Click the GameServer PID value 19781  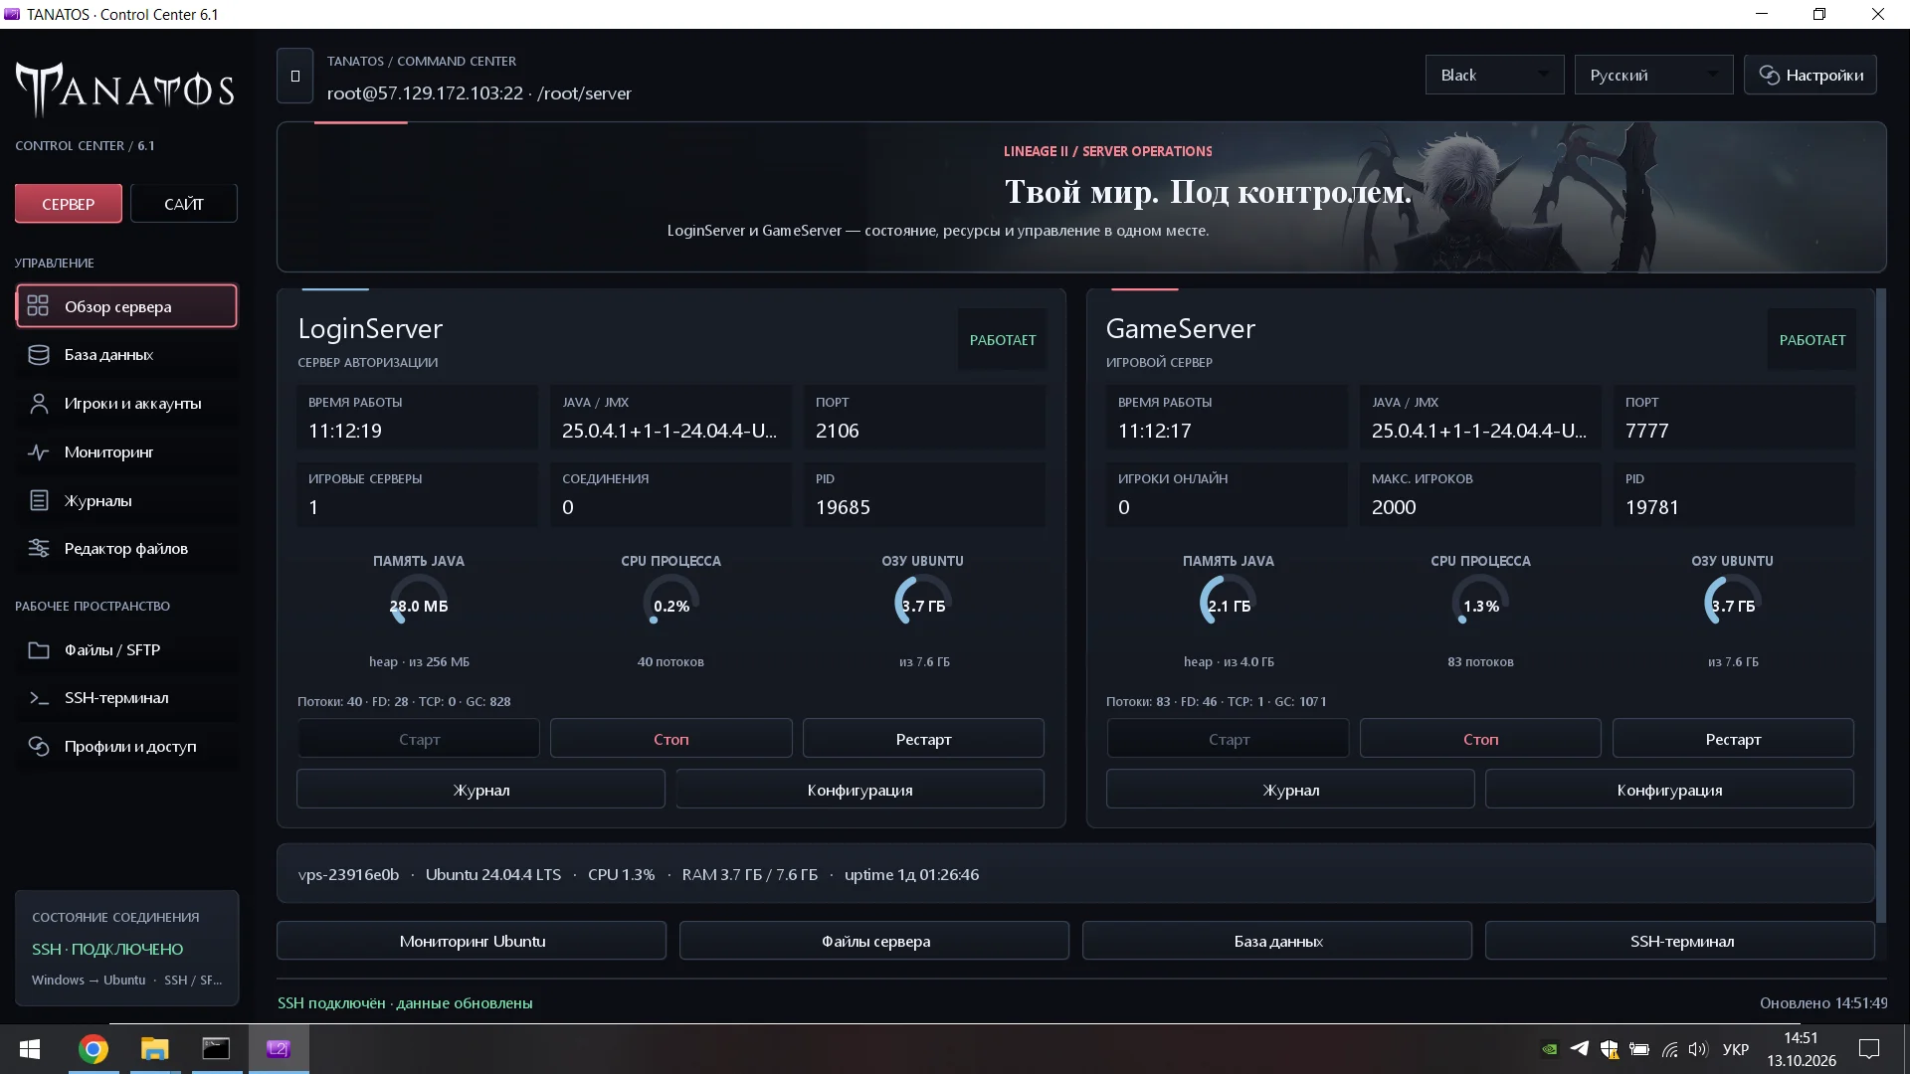point(1652,507)
